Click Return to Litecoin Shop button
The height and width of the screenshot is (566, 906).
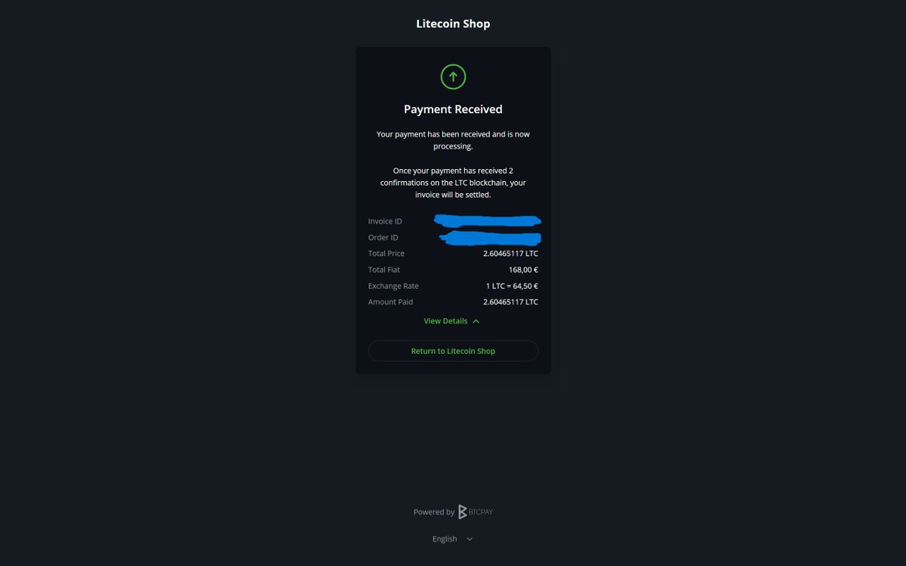coord(453,351)
